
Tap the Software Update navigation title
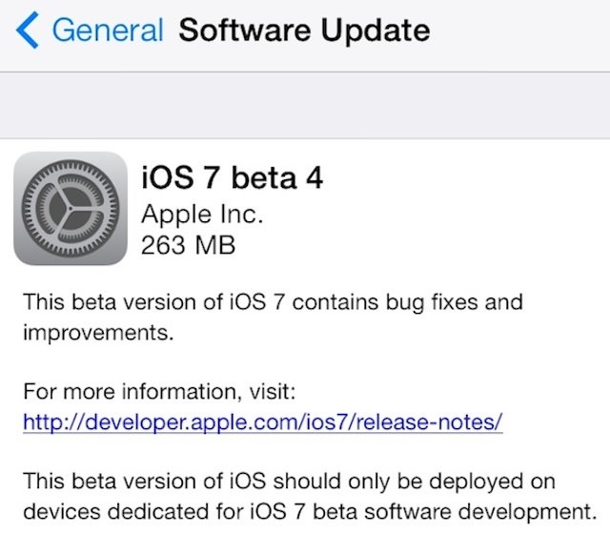tap(304, 31)
